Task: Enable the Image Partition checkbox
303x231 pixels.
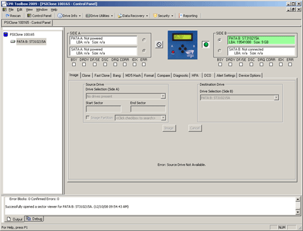Action: (88, 117)
